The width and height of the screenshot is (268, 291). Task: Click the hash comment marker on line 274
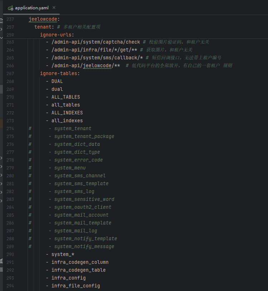[30, 128]
